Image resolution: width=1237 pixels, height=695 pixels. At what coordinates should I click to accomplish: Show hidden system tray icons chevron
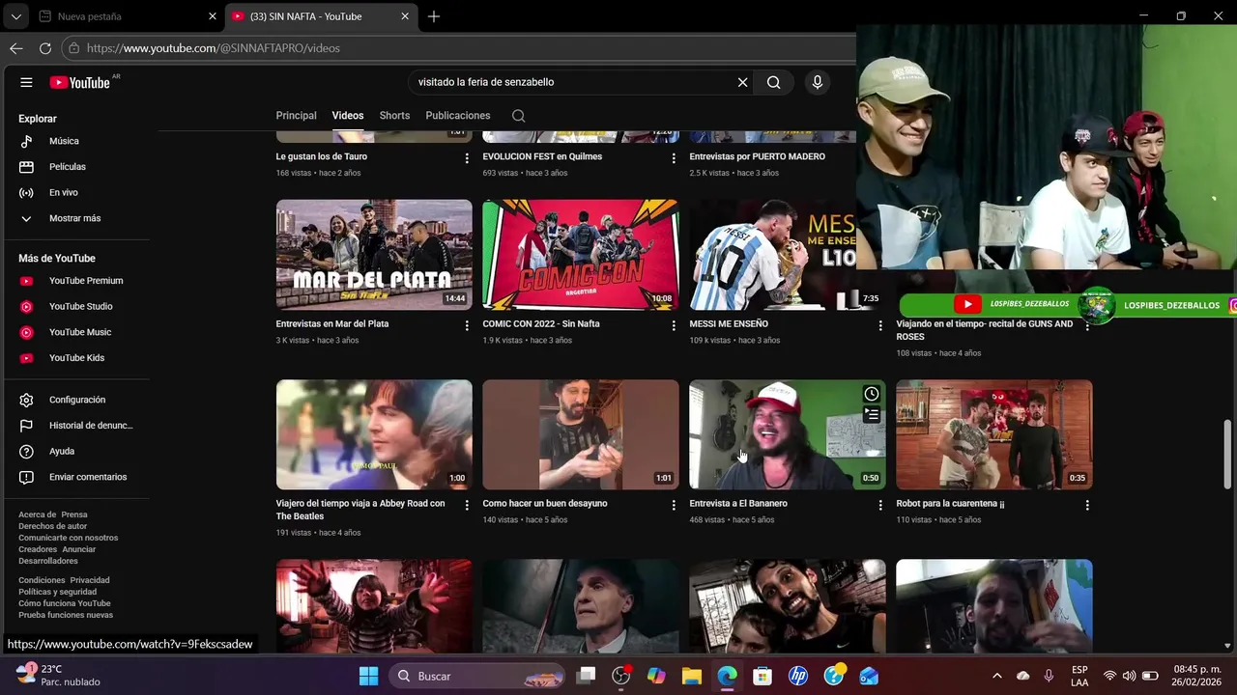(996, 676)
